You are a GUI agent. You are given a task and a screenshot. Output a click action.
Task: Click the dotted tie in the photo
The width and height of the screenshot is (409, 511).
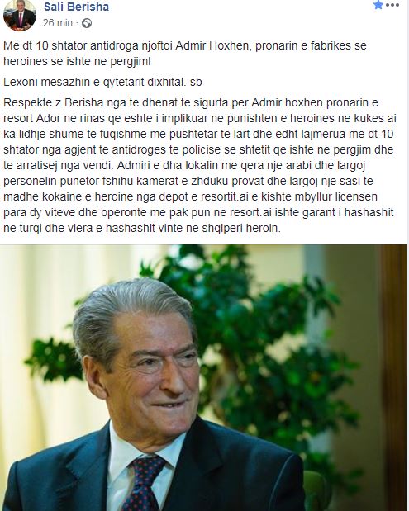point(143,483)
